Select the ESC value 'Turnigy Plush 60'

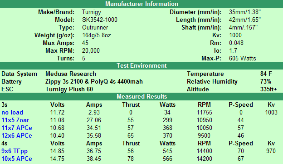[x=69, y=89]
